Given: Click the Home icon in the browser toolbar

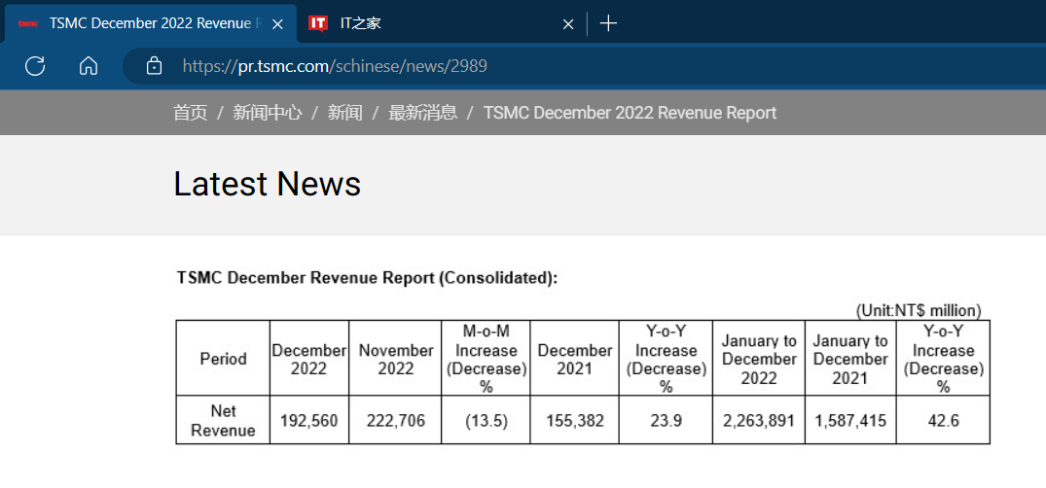Looking at the screenshot, I should click(x=89, y=66).
